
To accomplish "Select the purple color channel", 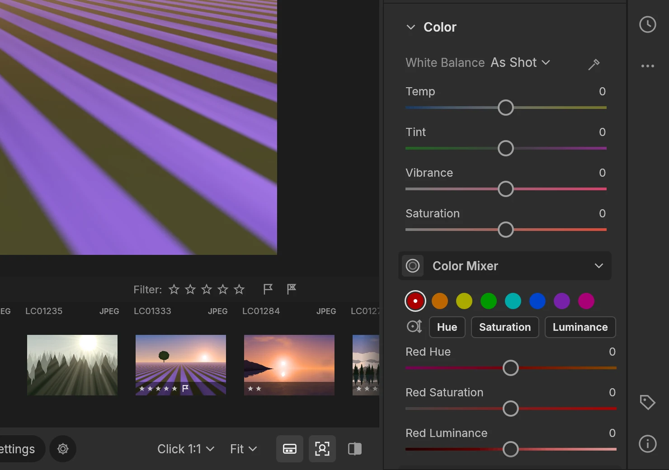I will click(562, 301).
